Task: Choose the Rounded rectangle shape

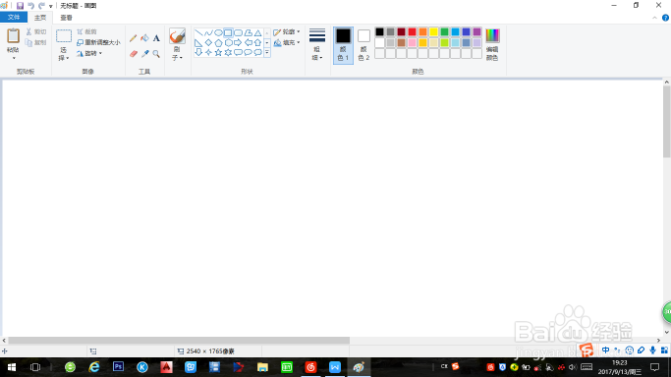Action: 238,33
